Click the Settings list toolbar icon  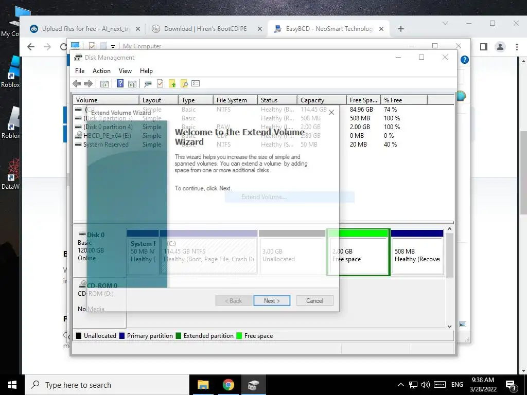(196, 83)
